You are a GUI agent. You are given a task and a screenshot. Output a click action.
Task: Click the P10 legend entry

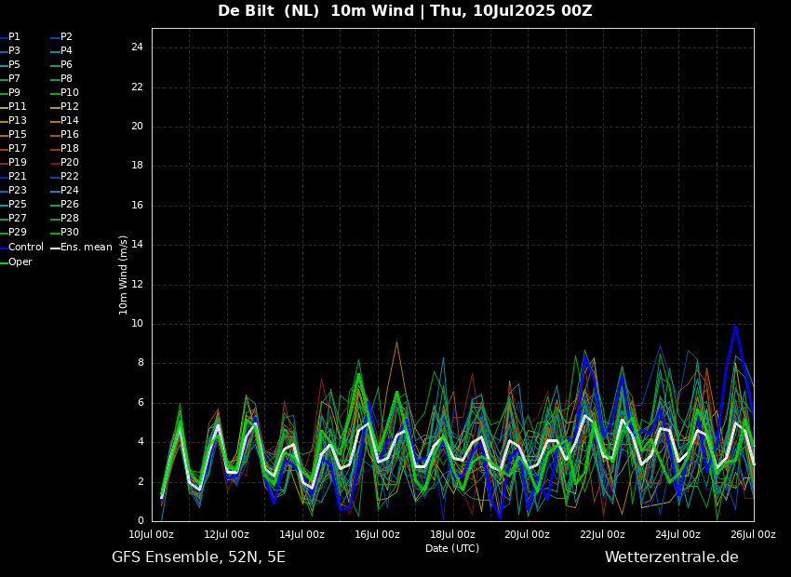(70, 93)
